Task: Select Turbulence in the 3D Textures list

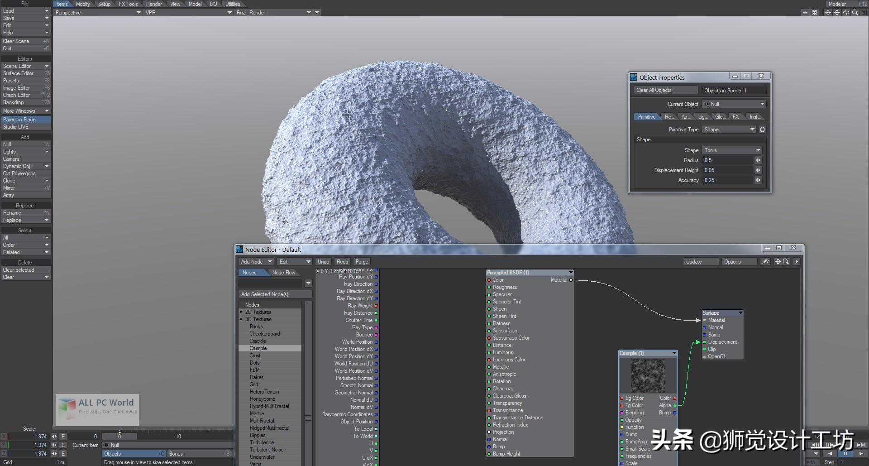Action: click(x=262, y=442)
